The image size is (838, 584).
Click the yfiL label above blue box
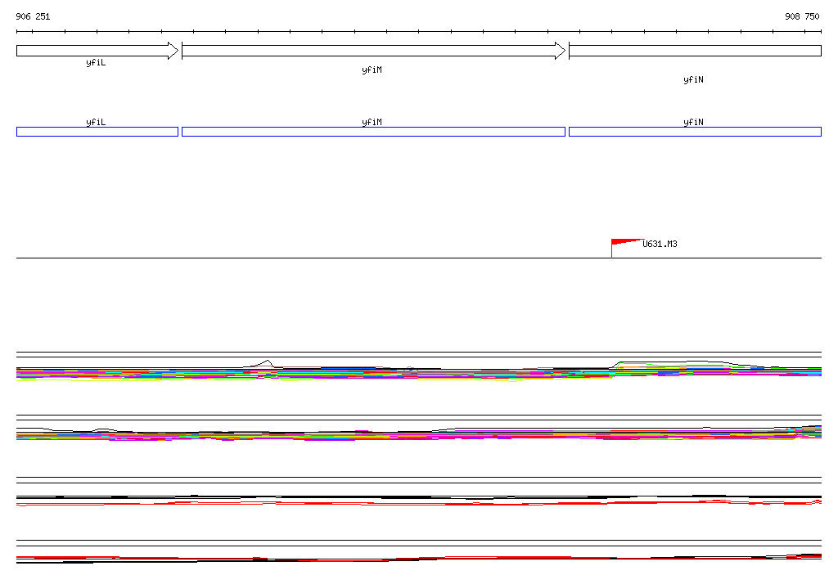[97, 123]
